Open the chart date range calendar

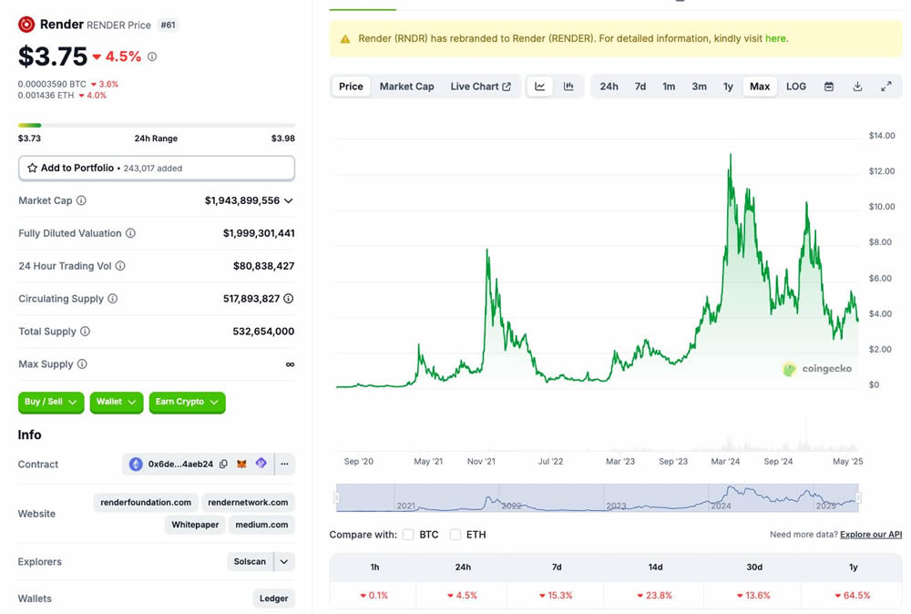pos(829,87)
